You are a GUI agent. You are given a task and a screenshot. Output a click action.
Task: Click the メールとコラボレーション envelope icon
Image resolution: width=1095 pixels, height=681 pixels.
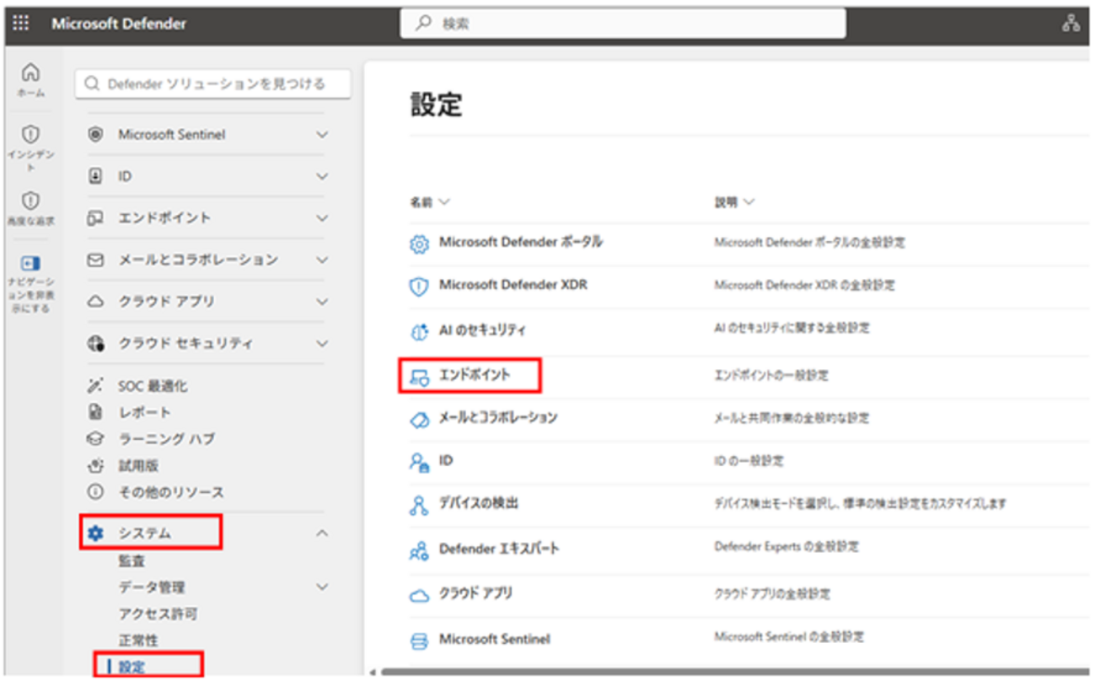pos(95,260)
